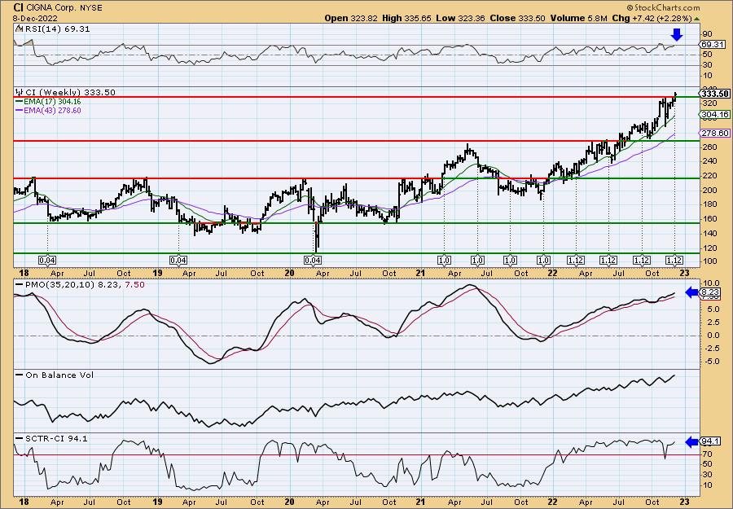
Task: Click the purple EMA(43) legend line swatch
Action: 19,111
